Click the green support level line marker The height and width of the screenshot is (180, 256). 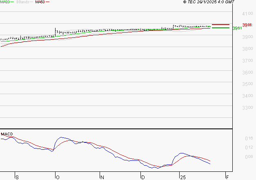click(x=220, y=28)
